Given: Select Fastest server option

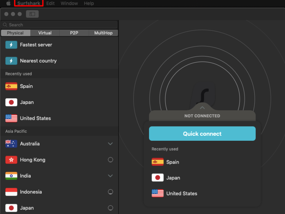Looking at the screenshot, I should (x=59, y=45).
